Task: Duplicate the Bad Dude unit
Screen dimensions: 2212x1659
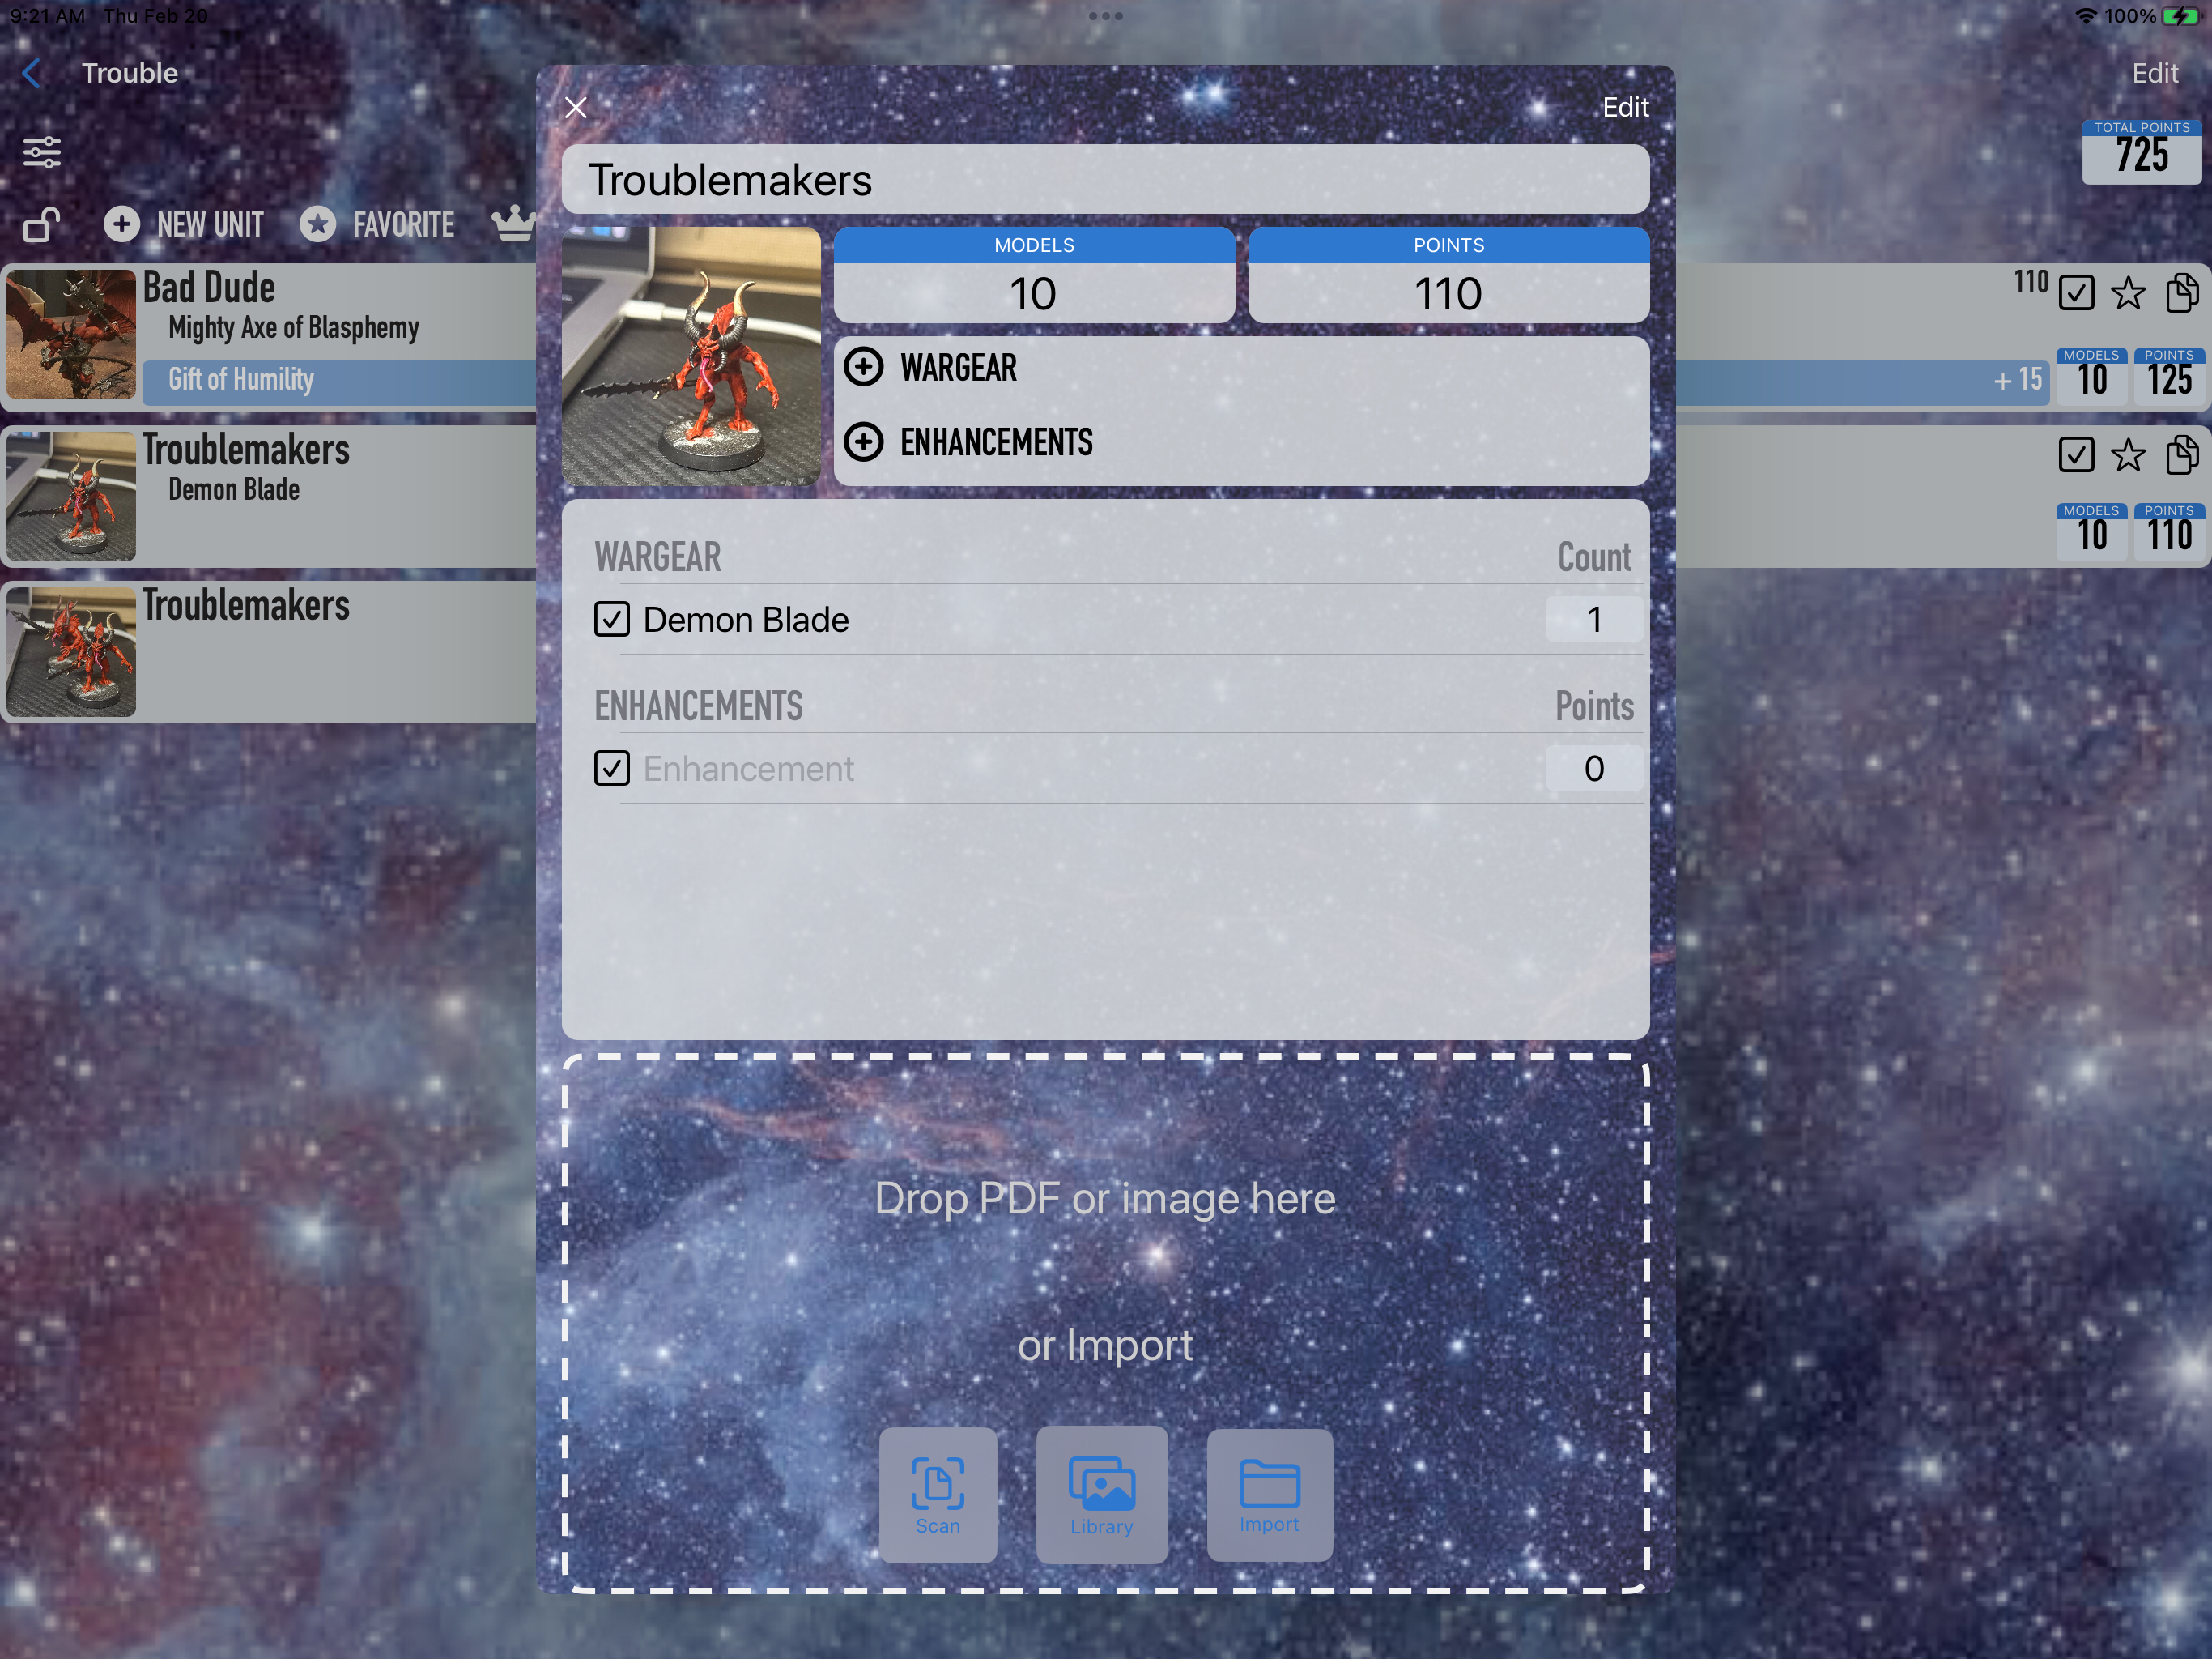Action: tap(2182, 293)
